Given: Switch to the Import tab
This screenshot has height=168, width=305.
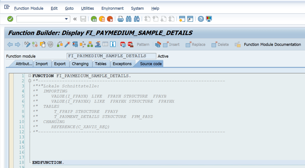Looking at the screenshot, I should [42, 64].
